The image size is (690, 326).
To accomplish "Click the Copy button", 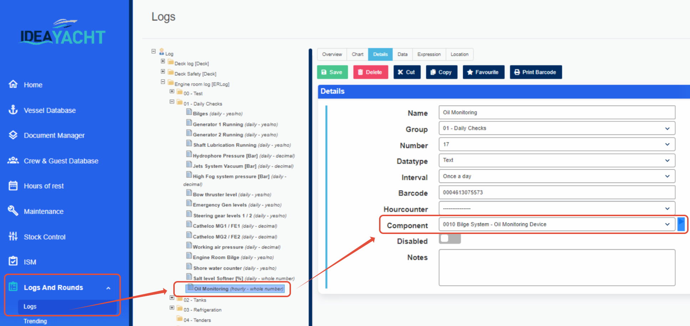I will pyautogui.click(x=441, y=72).
